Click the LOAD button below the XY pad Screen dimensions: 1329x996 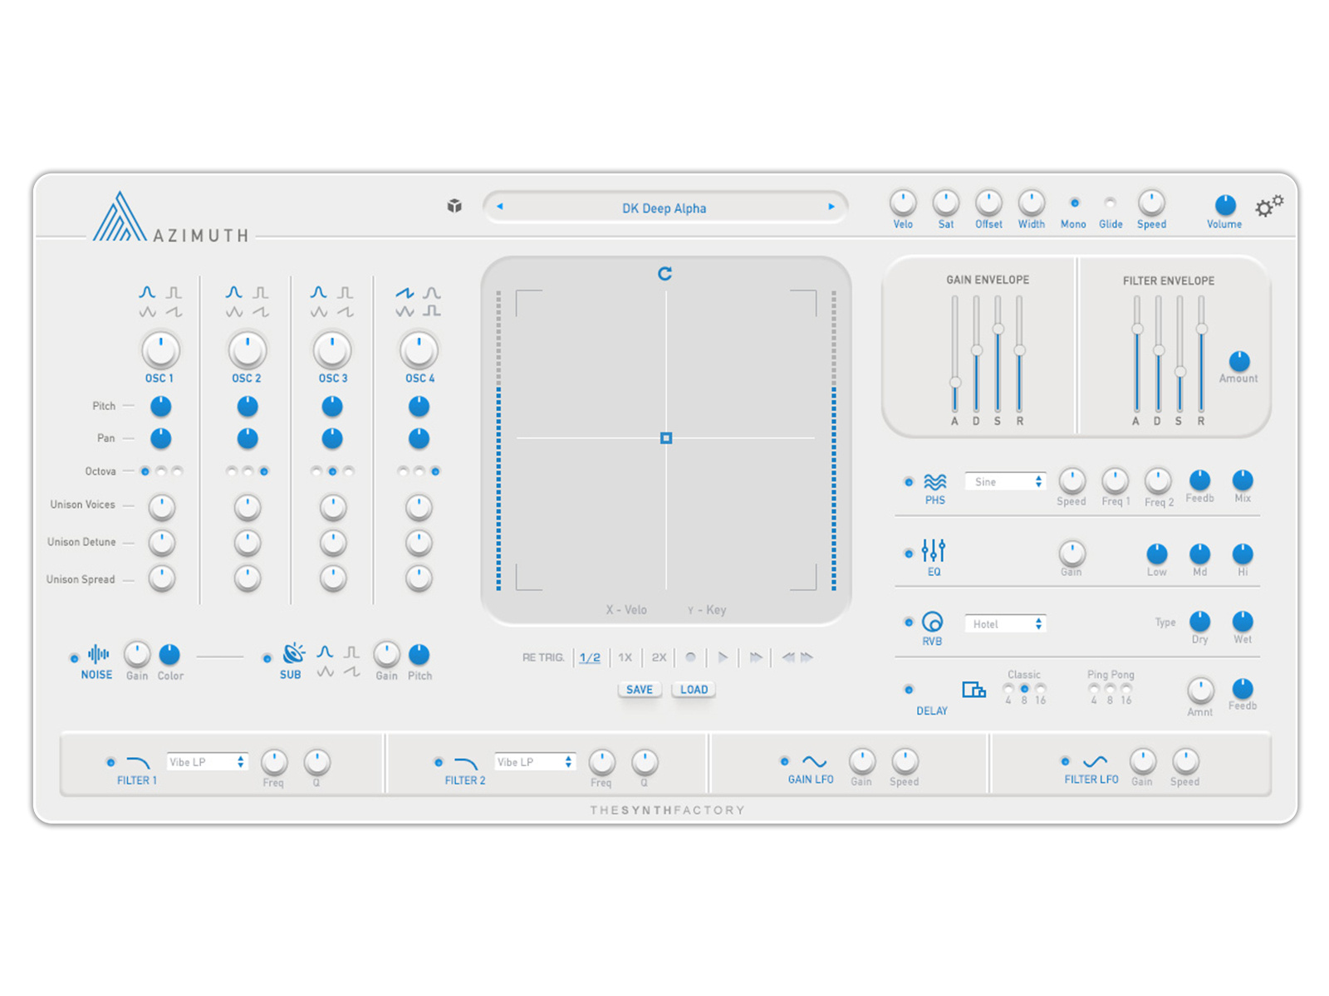coord(693,689)
